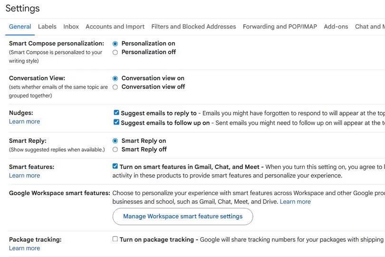Select Smart Reply on radio button
Viewport: 385px width, 257px height.
pyautogui.click(x=115, y=141)
